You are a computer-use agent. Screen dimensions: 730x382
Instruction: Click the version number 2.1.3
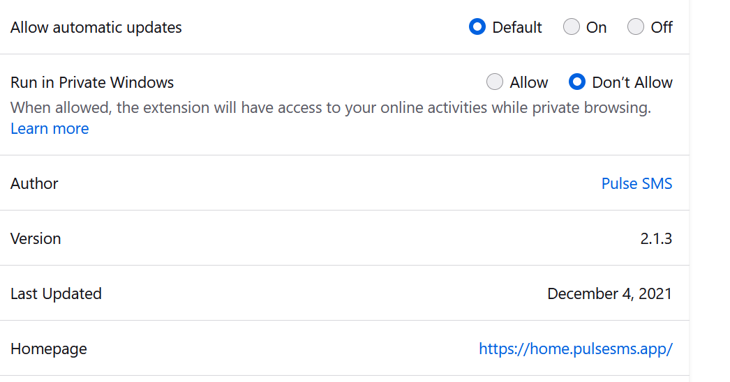[656, 238]
